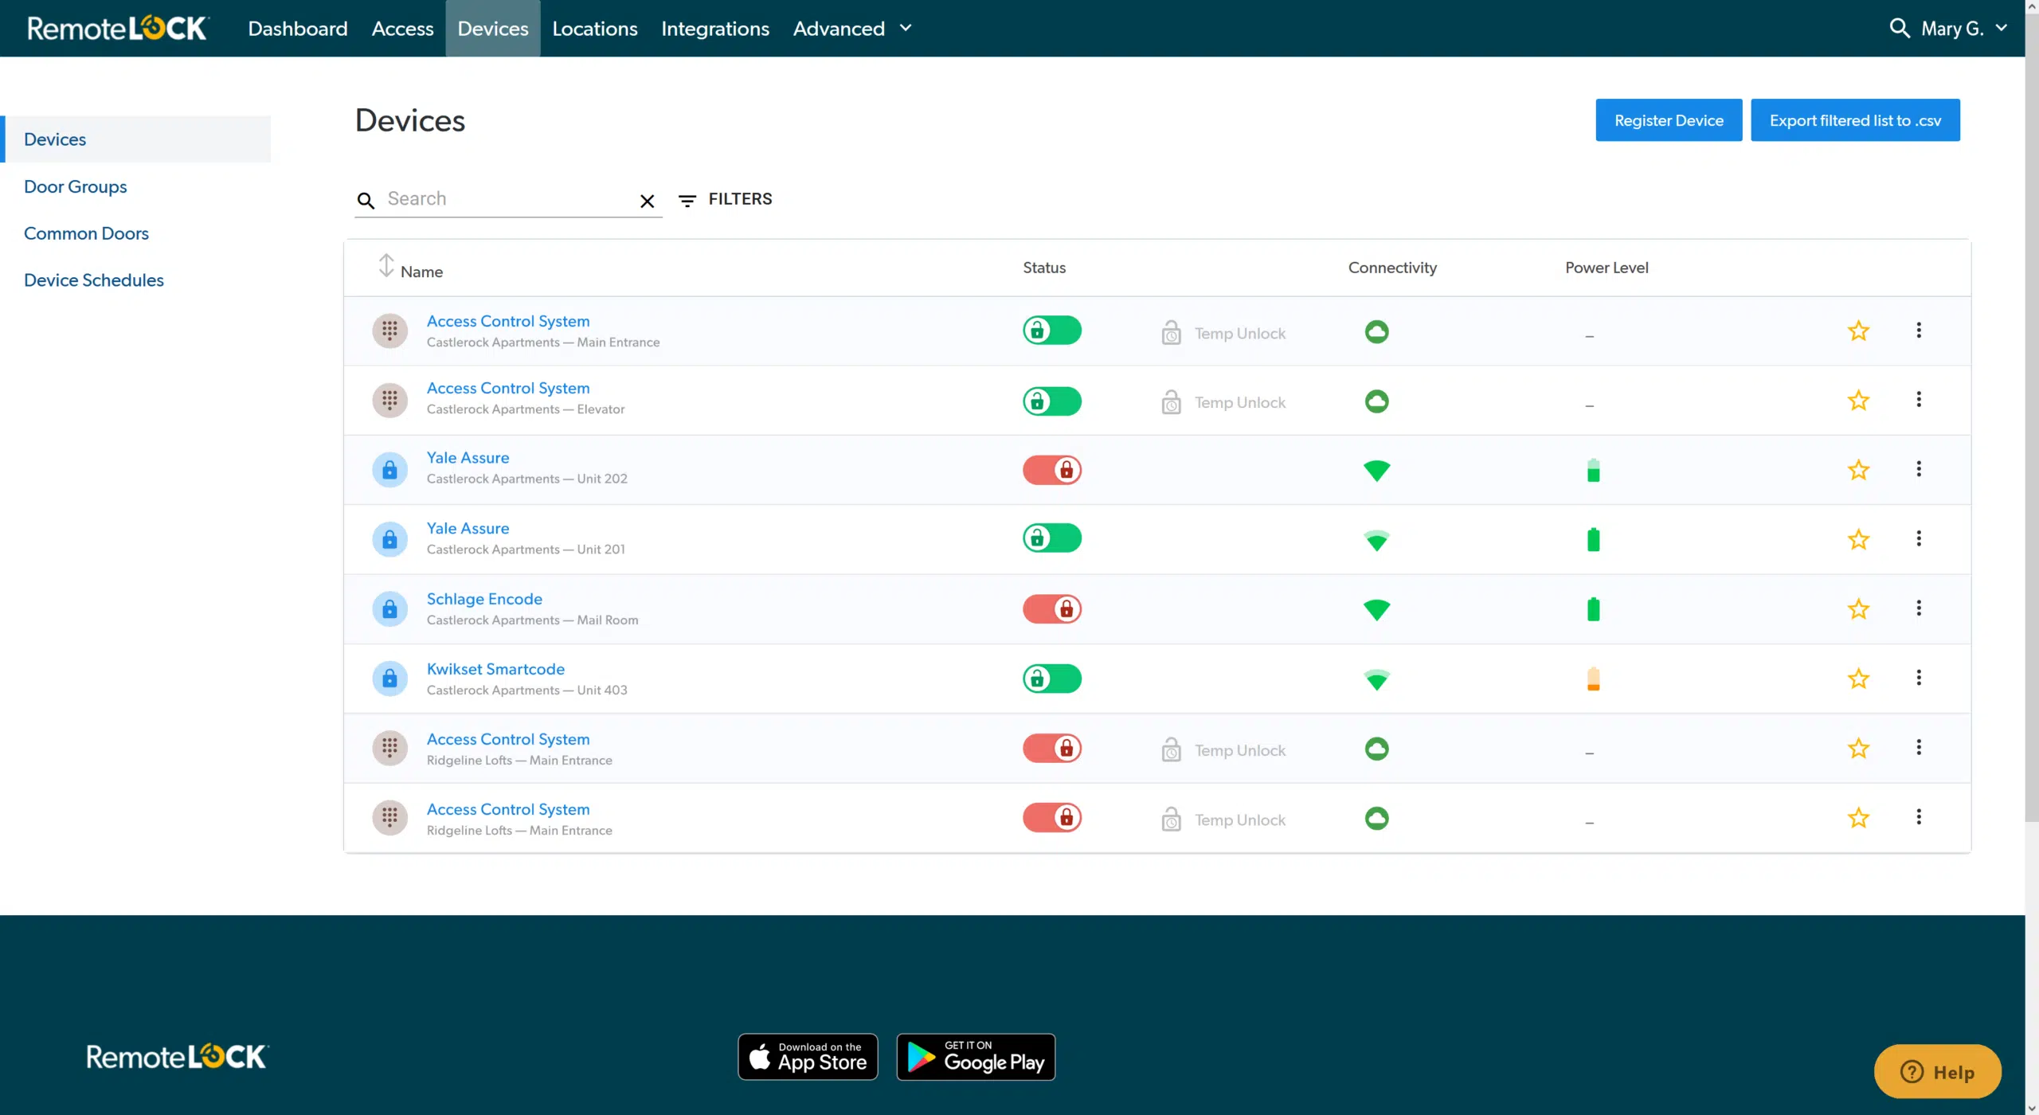Open the FILTERS panel
The height and width of the screenshot is (1115, 2039).
725,199
